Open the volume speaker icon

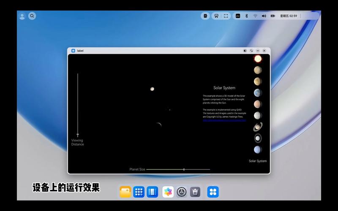pos(264,16)
